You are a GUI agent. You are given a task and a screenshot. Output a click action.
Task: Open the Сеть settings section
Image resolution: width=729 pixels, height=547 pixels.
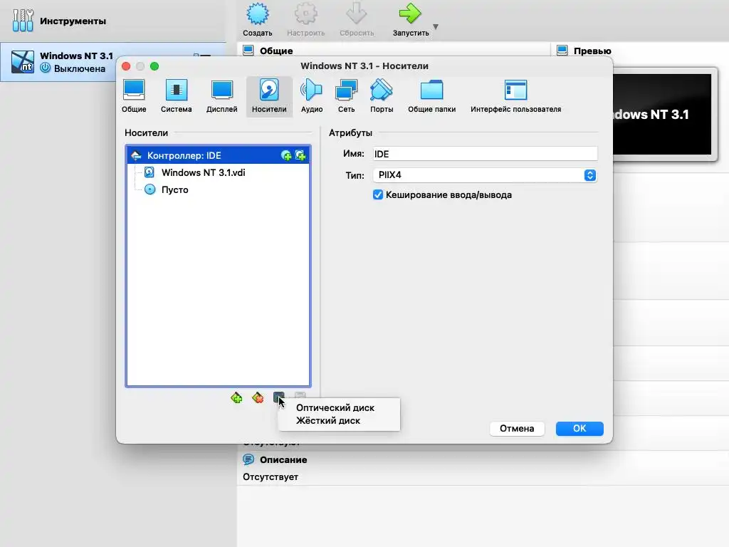pyautogui.click(x=347, y=96)
